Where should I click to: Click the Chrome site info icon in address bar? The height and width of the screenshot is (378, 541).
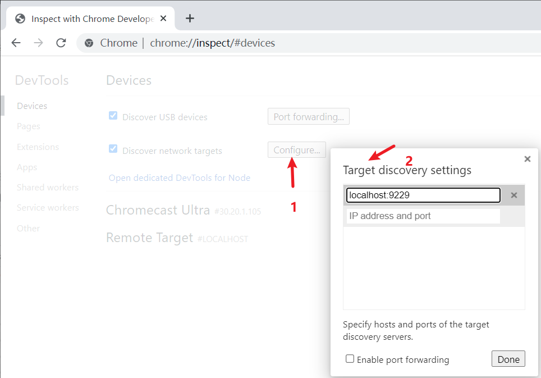point(89,43)
